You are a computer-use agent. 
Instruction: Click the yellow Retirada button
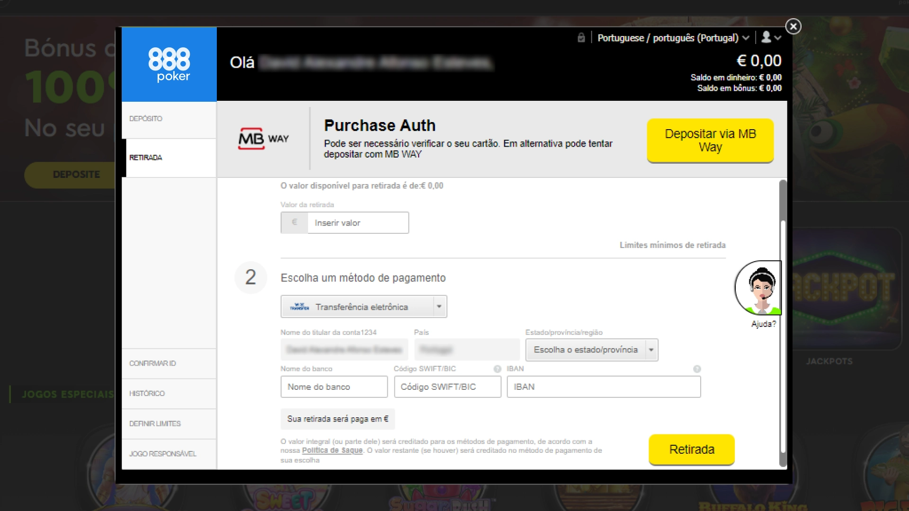[691, 449]
